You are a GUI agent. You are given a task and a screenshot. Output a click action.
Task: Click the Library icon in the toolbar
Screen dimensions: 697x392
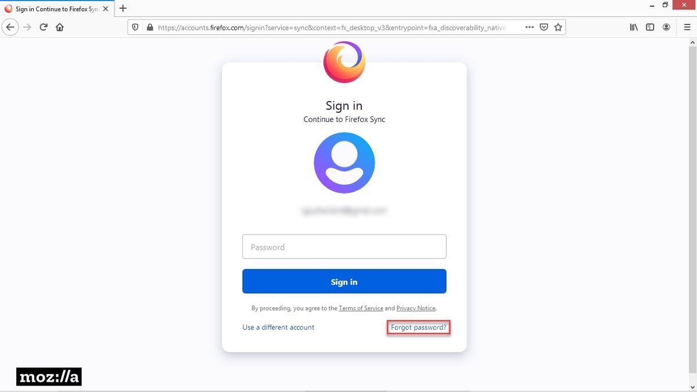(634, 27)
